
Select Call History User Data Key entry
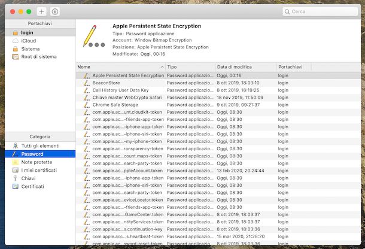coord(218,90)
